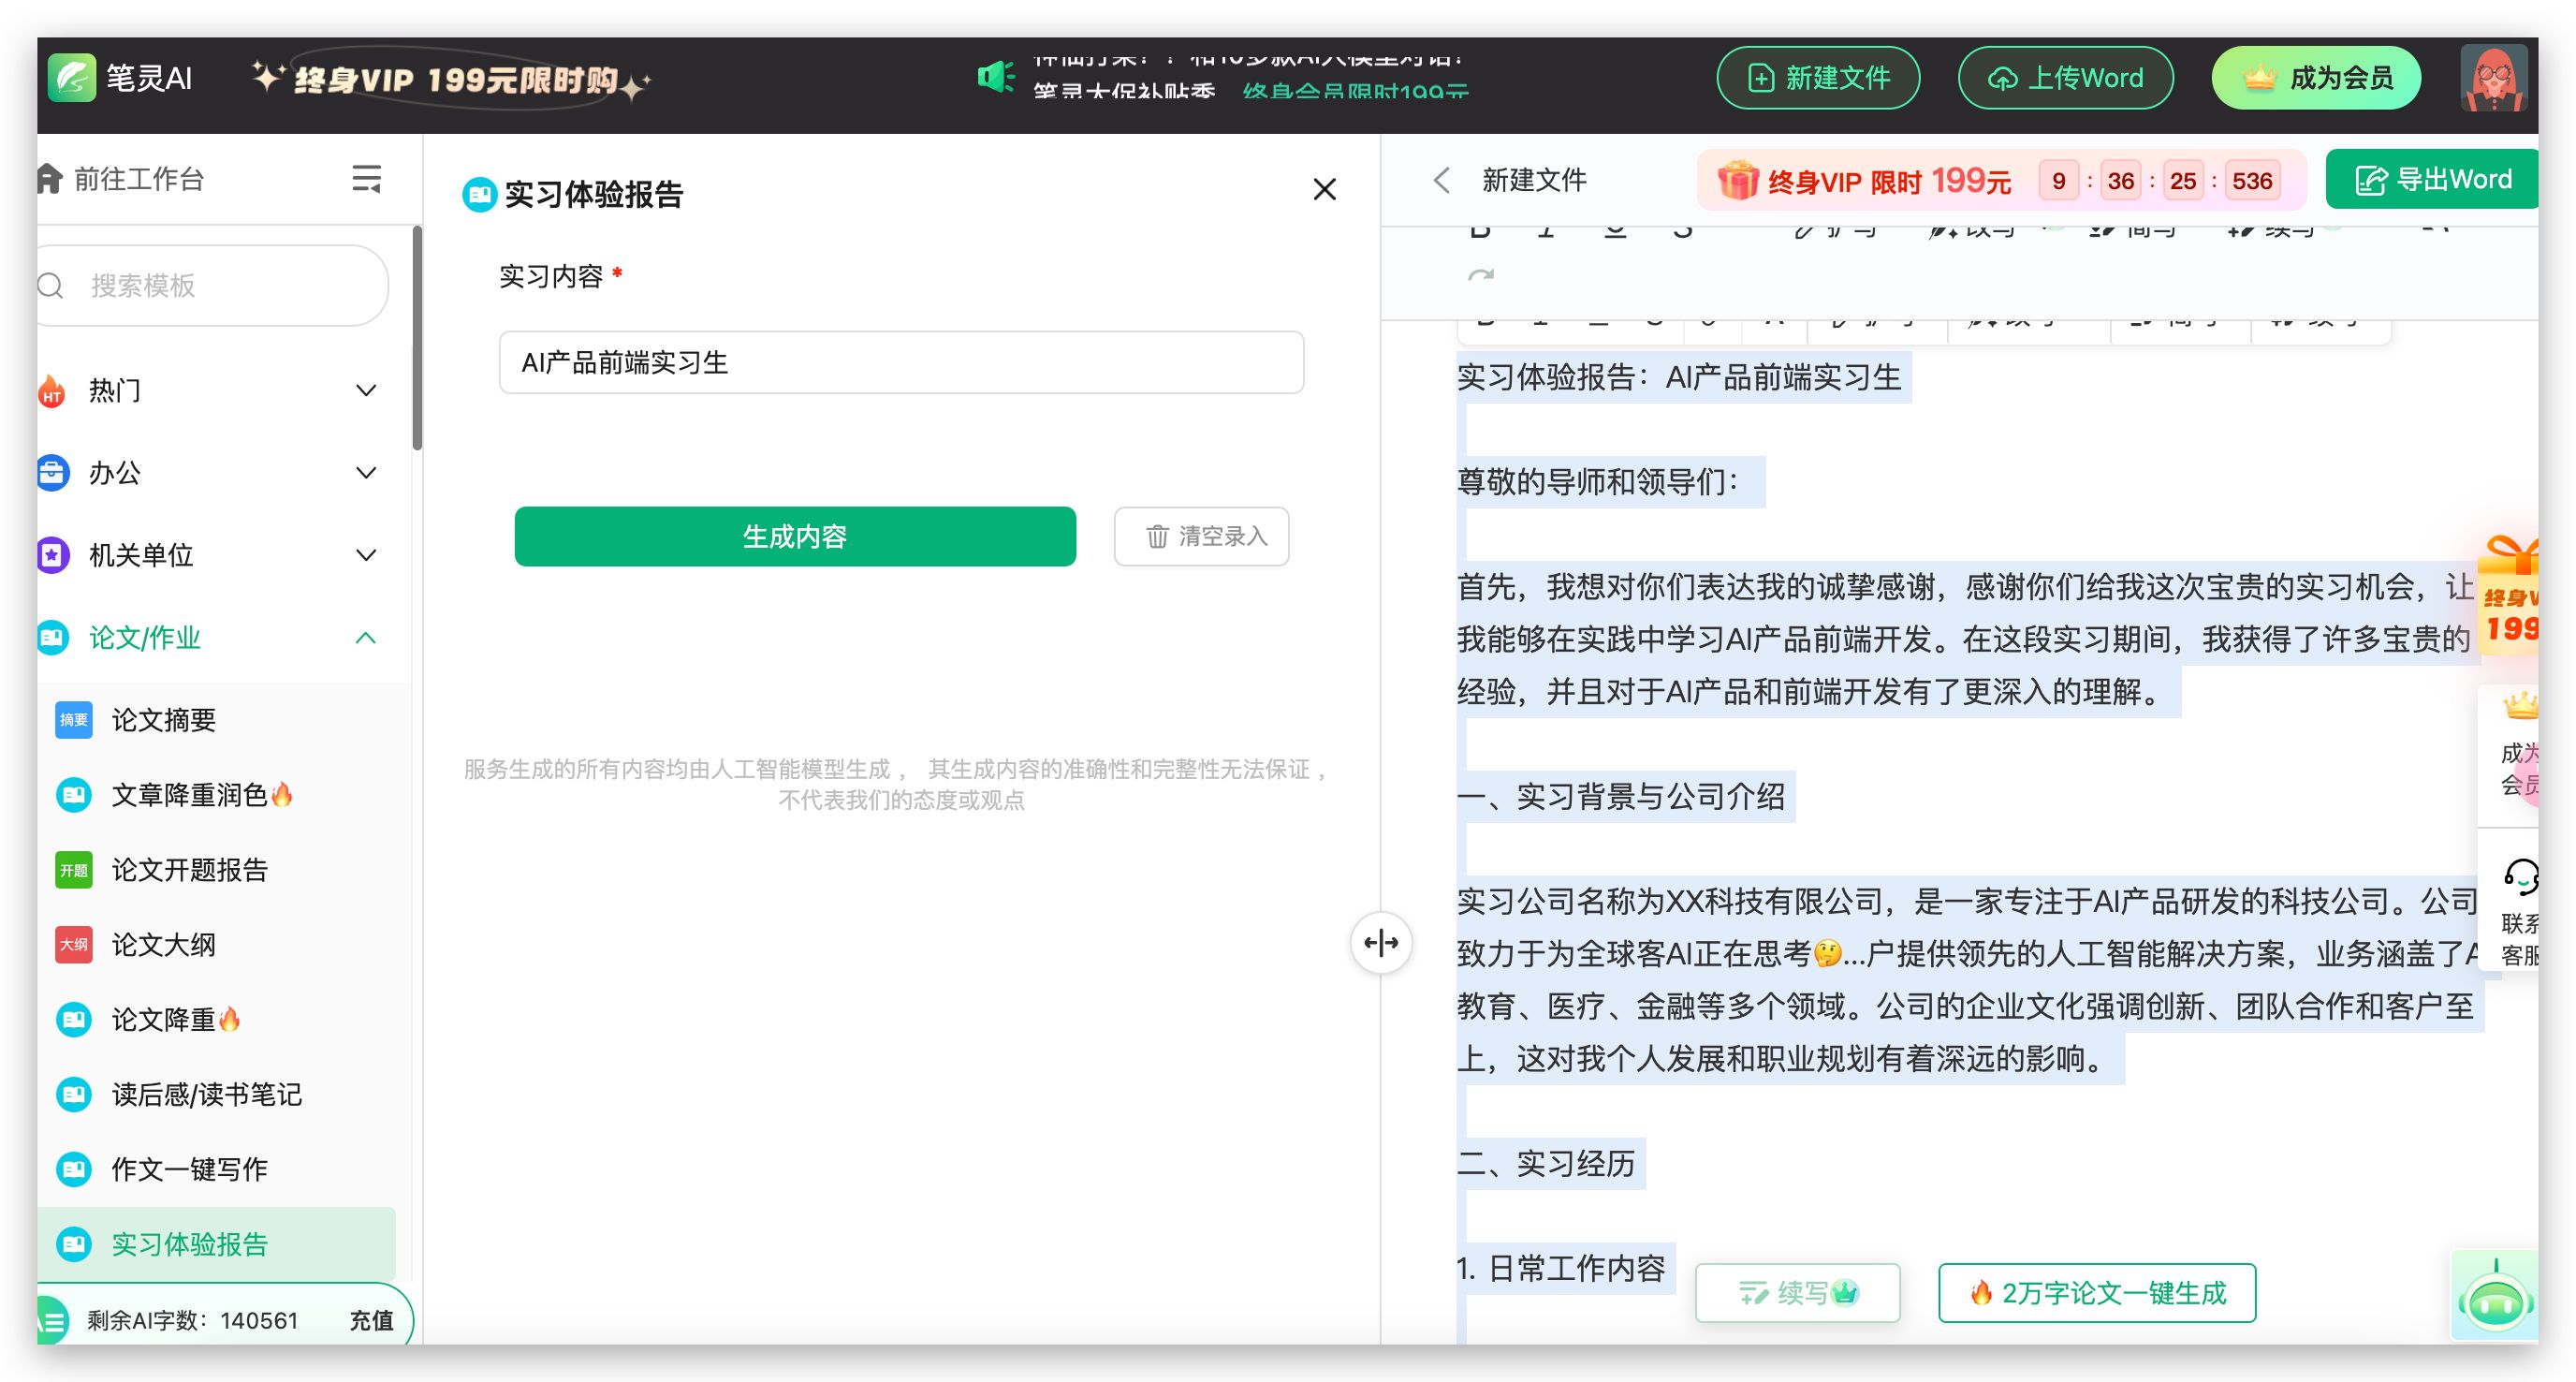This screenshot has height=1382, width=2576.
Task: Click the gift box icon in VIP banner
Action: [x=1738, y=180]
